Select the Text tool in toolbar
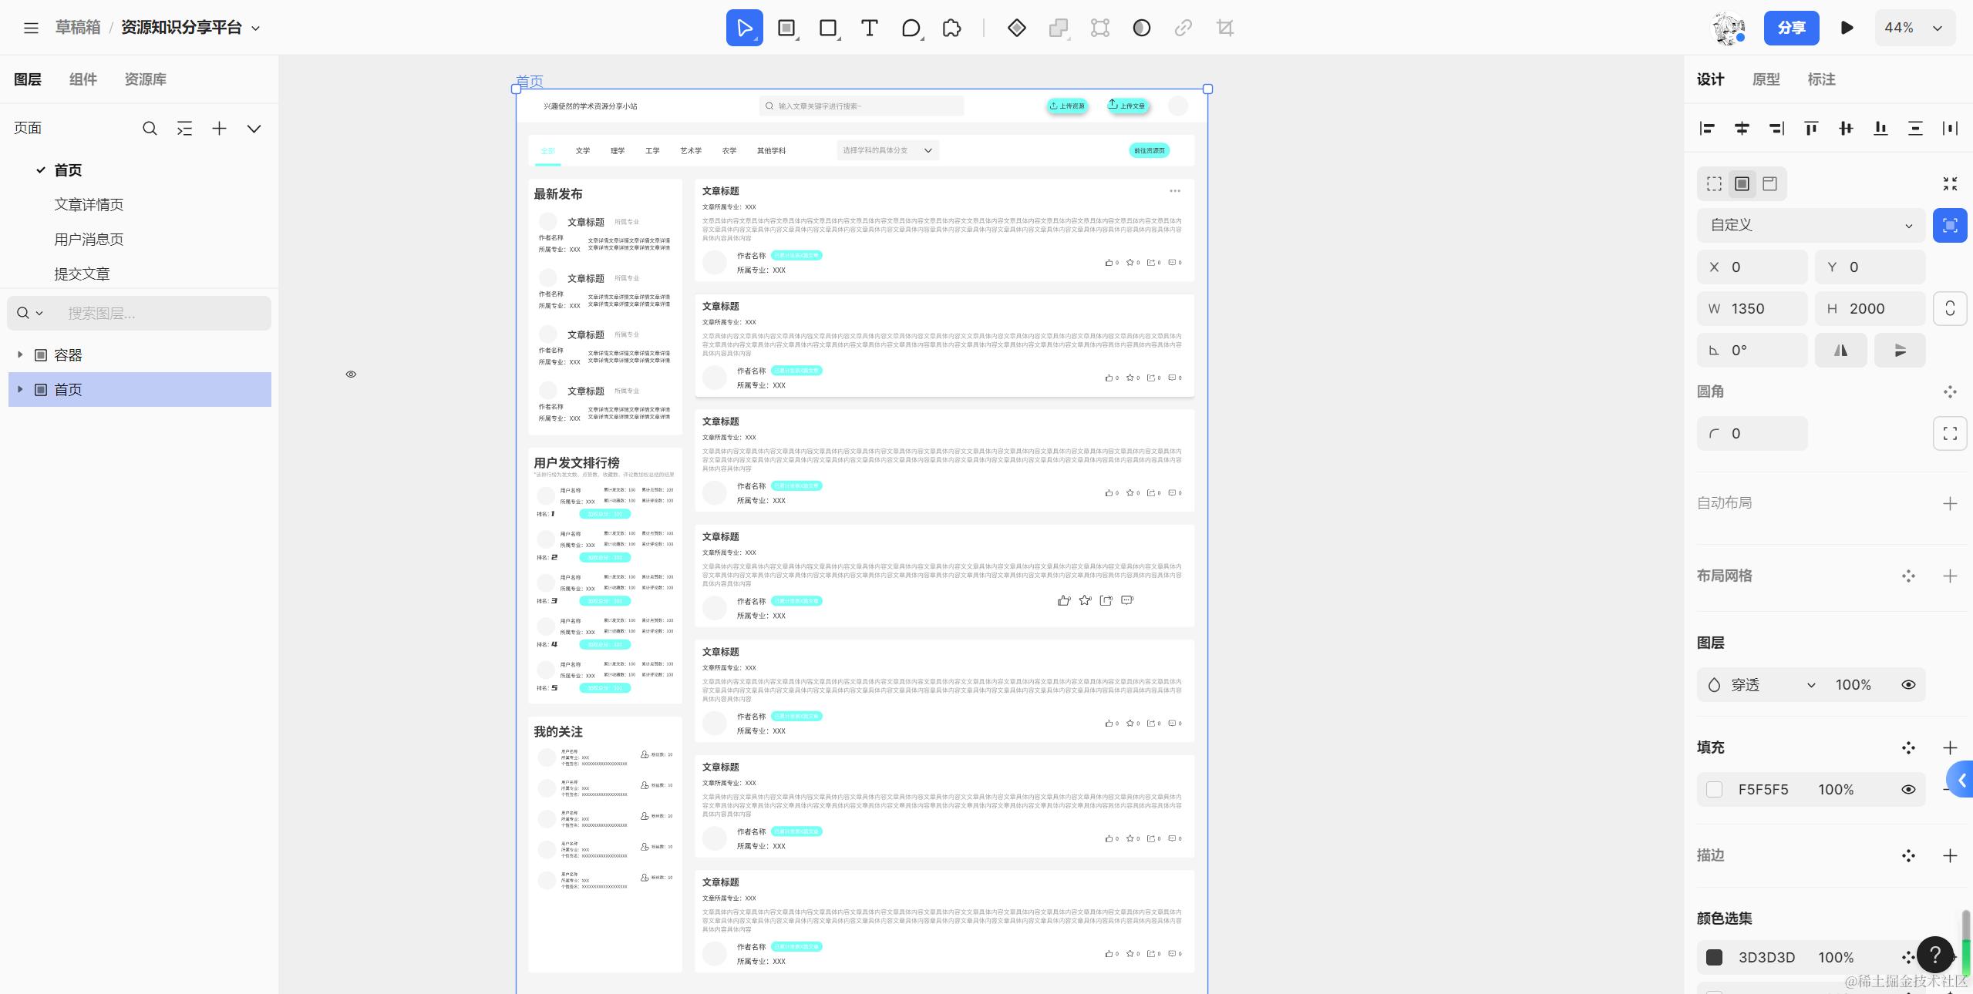Screen dimensions: 1973x994 click(869, 29)
